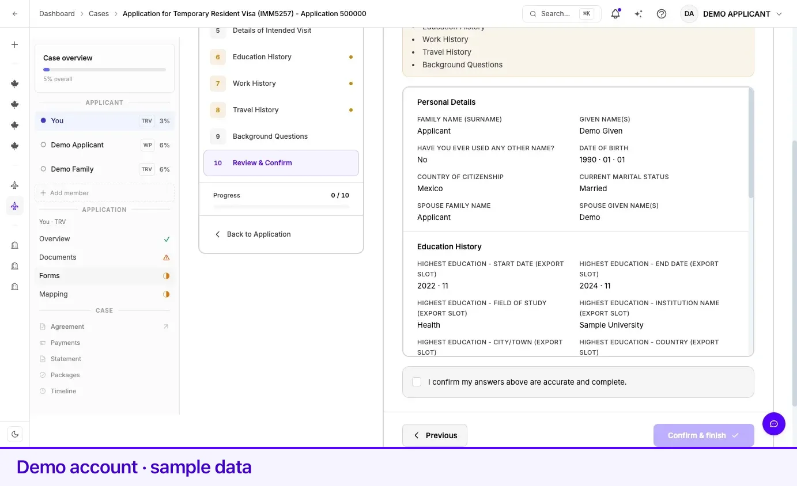
Task: Go to step 5 Details of Intended Visit
Action: (x=281, y=31)
